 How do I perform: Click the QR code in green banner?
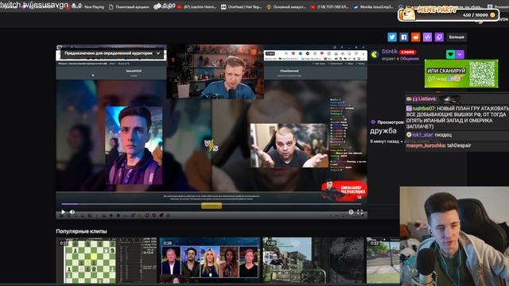pyautogui.click(x=482, y=74)
